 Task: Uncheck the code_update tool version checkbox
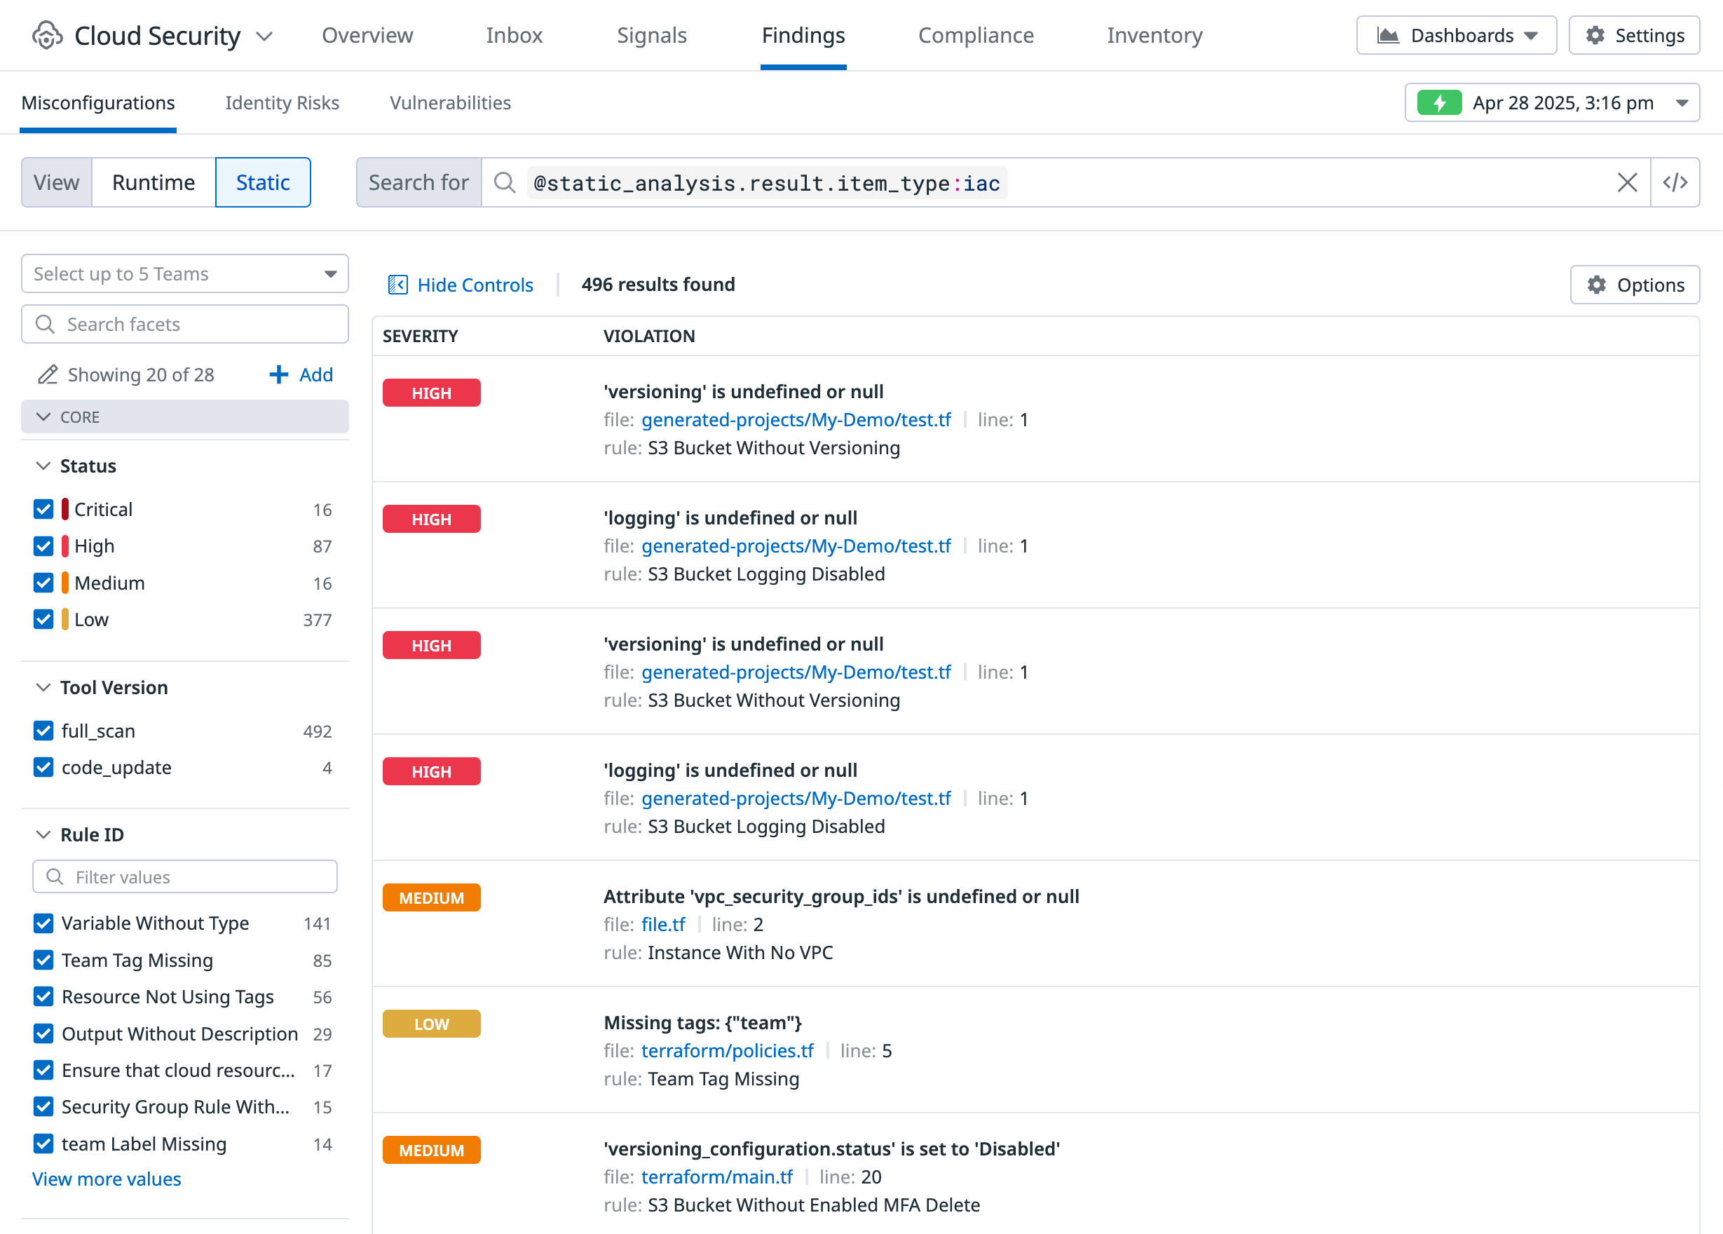[x=43, y=768]
